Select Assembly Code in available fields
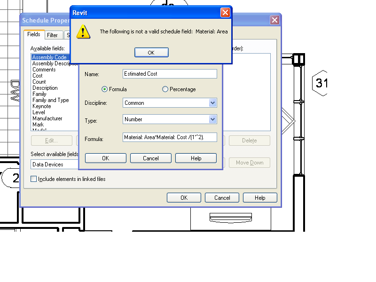The width and height of the screenshot is (376, 282). click(51, 57)
